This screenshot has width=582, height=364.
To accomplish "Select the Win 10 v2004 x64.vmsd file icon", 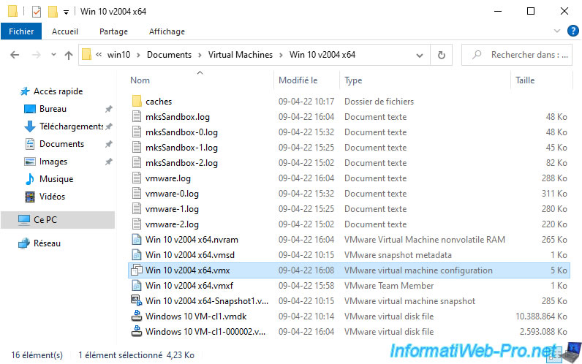I will (x=137, y=255).
